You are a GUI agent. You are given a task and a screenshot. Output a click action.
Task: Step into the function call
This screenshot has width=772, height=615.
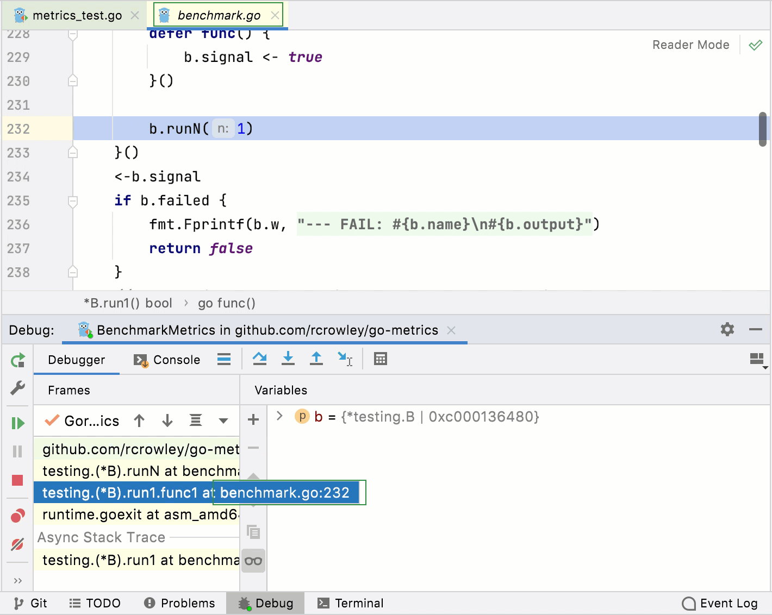click(x=288, y=359)
